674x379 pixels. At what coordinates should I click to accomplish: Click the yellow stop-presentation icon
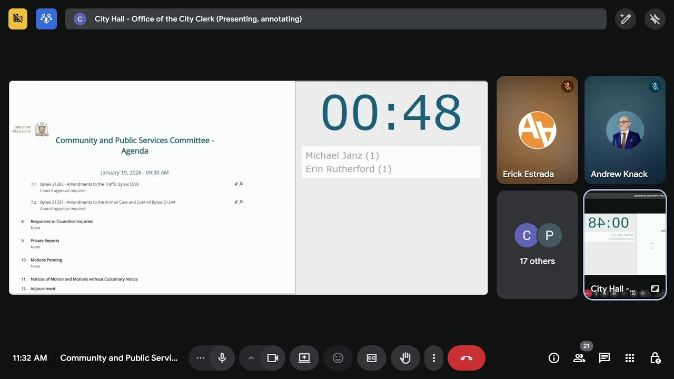[x=18, y=19]
